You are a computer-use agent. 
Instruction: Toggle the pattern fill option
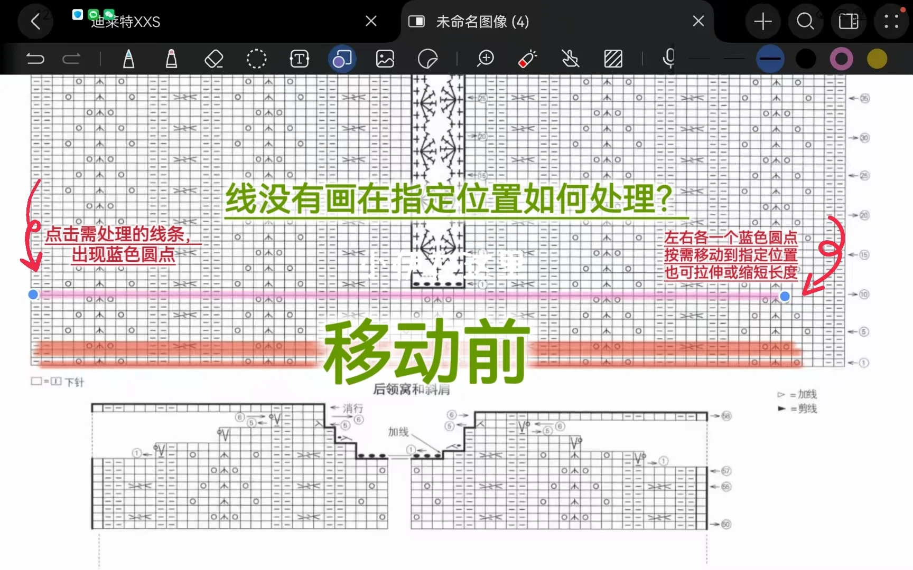coord(612,59)
